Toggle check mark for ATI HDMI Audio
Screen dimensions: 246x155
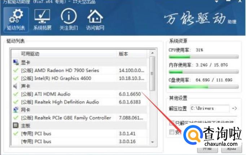[16, 94]
